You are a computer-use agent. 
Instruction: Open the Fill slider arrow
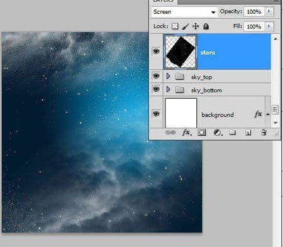click(269, 26)
